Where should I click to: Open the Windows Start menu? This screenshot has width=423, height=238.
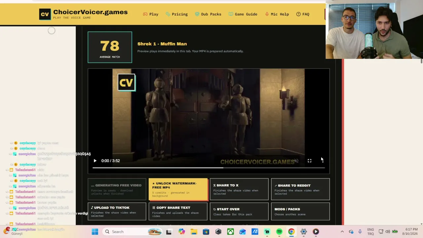pos(95,232)
